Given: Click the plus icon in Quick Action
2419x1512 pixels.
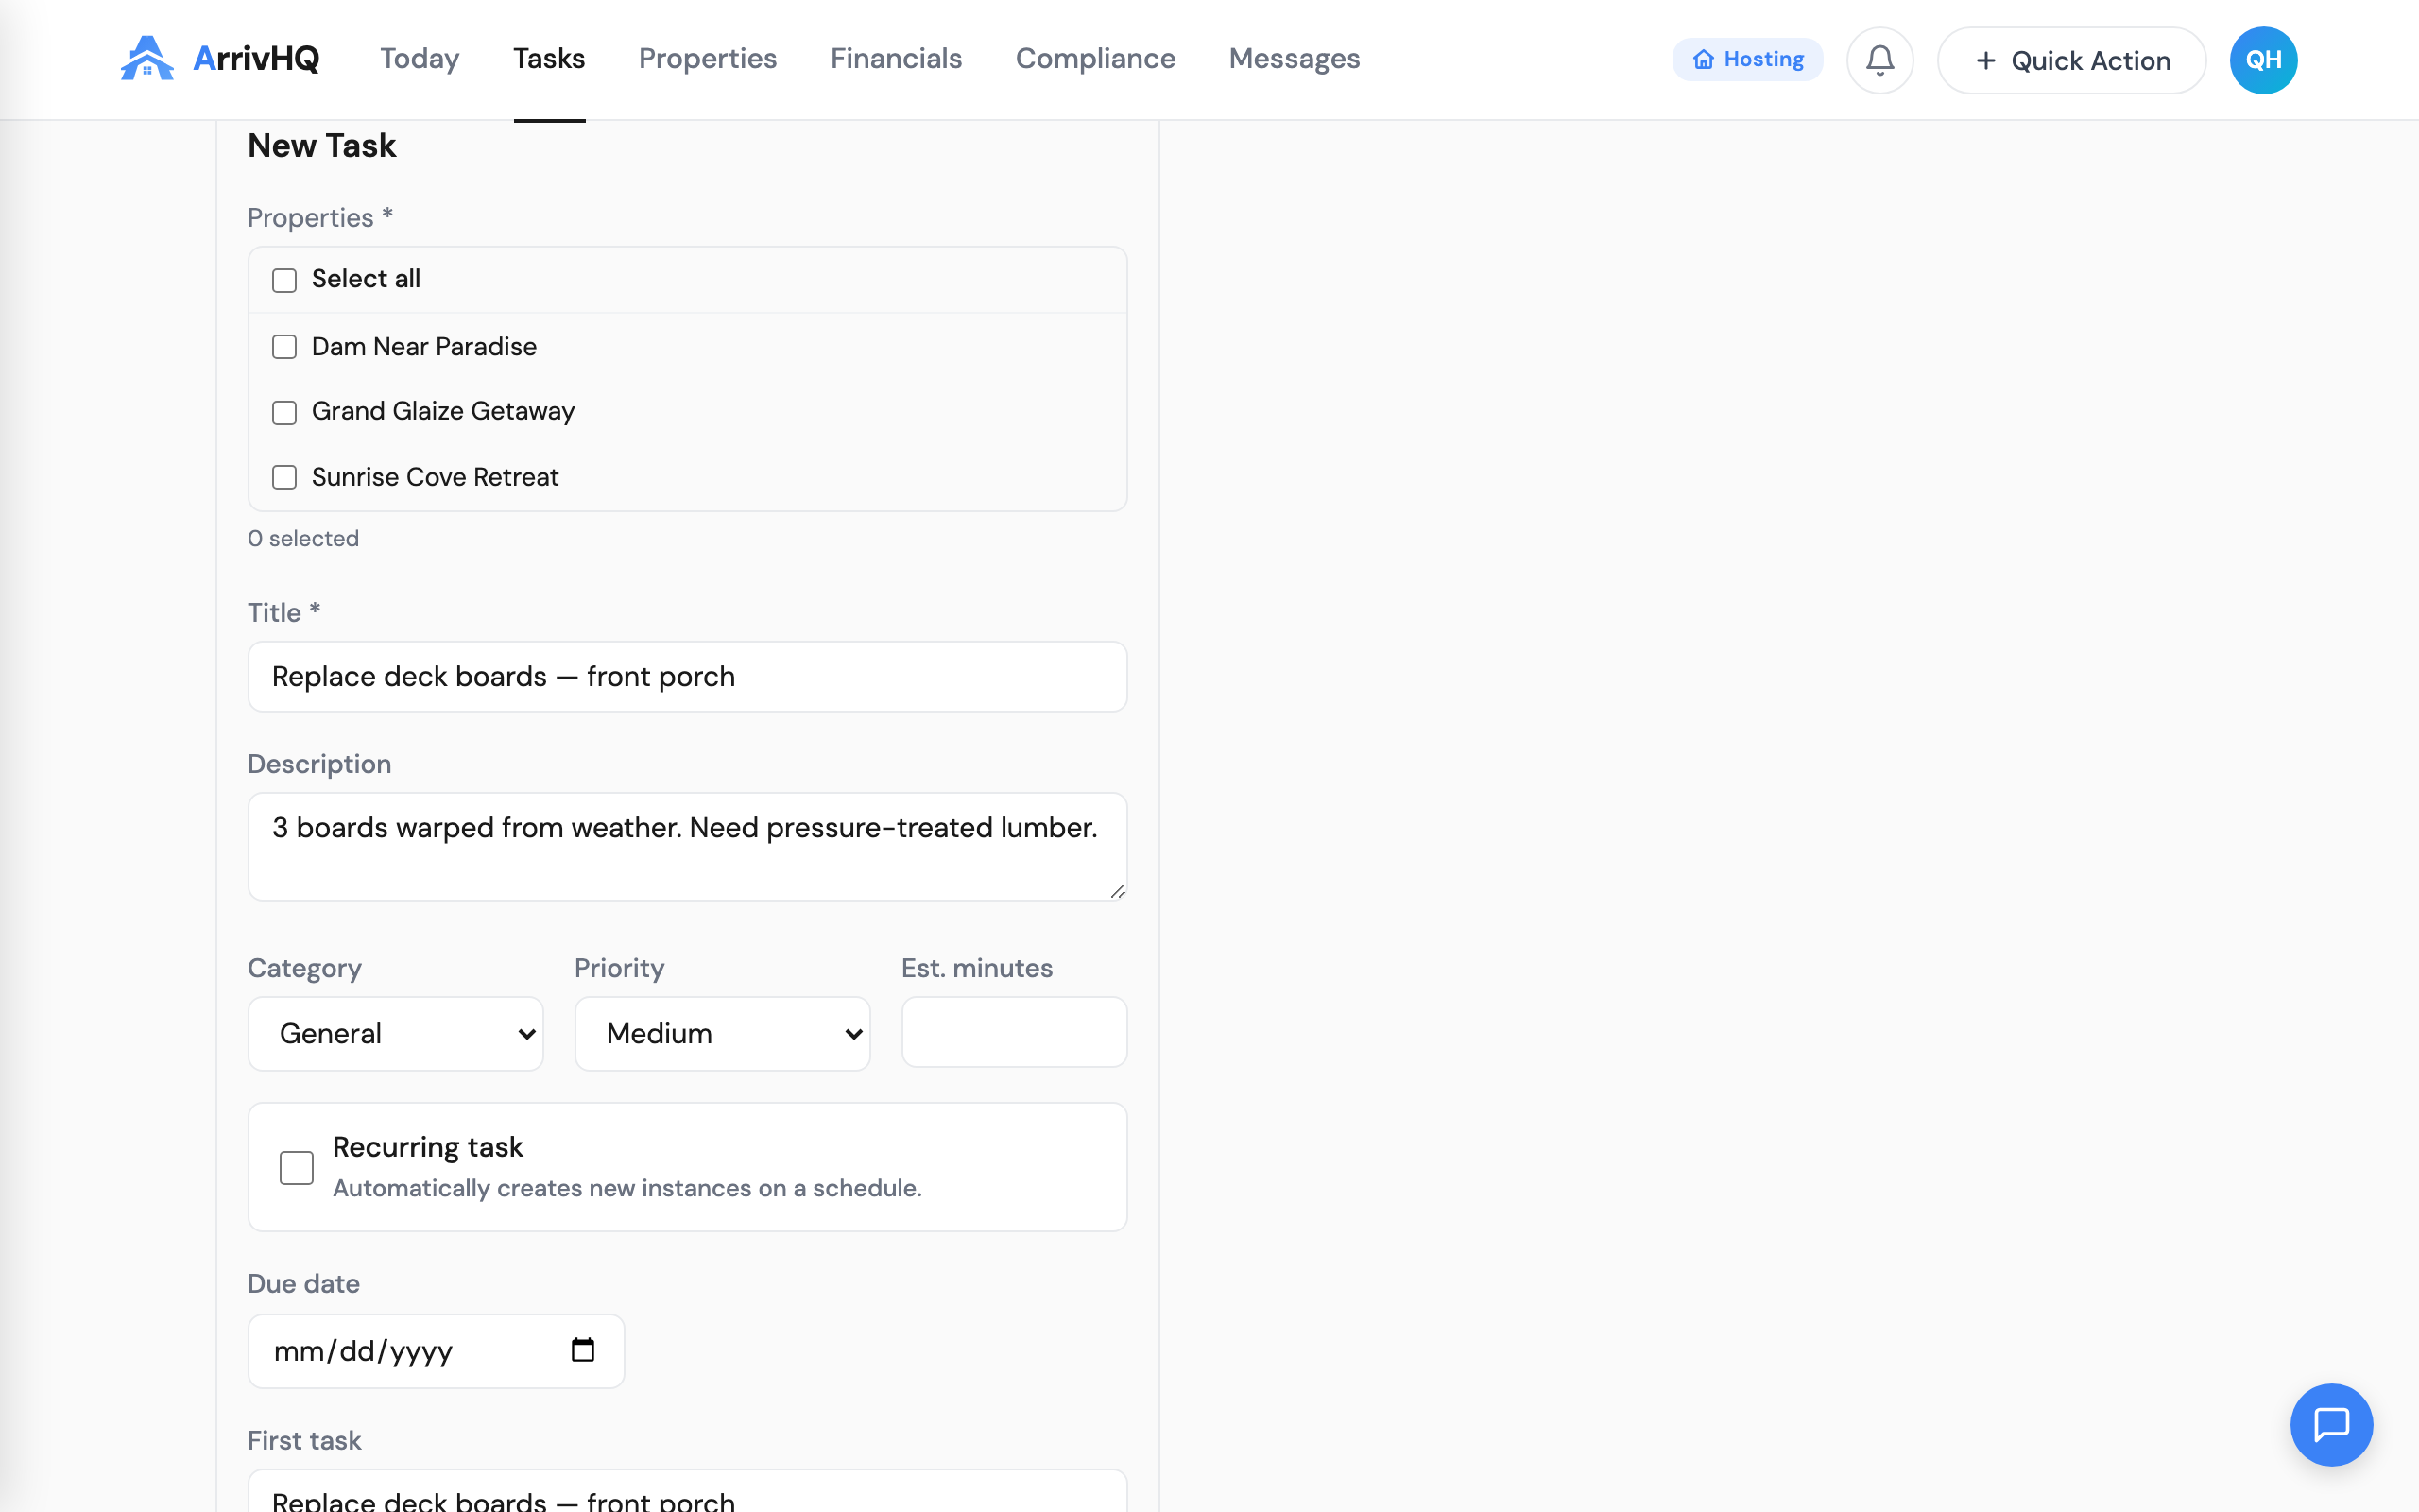Looking at the screenshot, I should (x=1986, y=61).
